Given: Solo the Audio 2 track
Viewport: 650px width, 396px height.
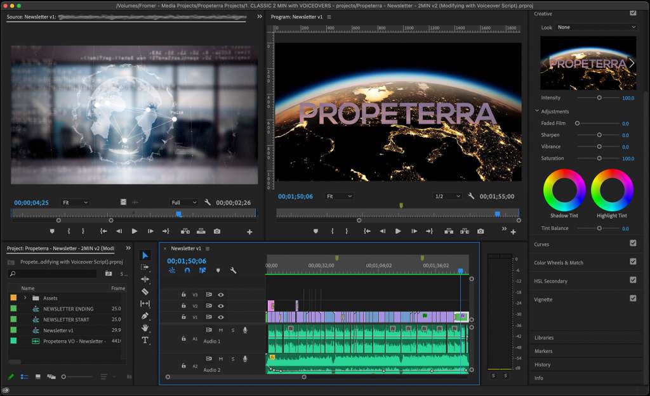Looking at the screenshot, I should tap(232, 359).
